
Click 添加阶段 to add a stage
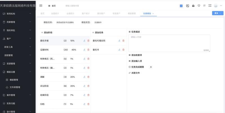[47, 33]
